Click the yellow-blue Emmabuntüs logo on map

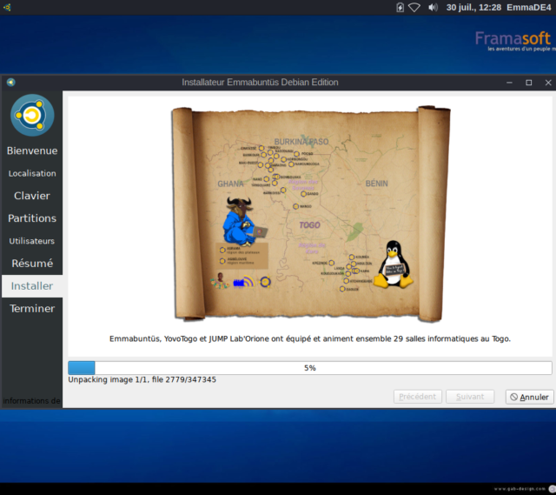(265, 282)
